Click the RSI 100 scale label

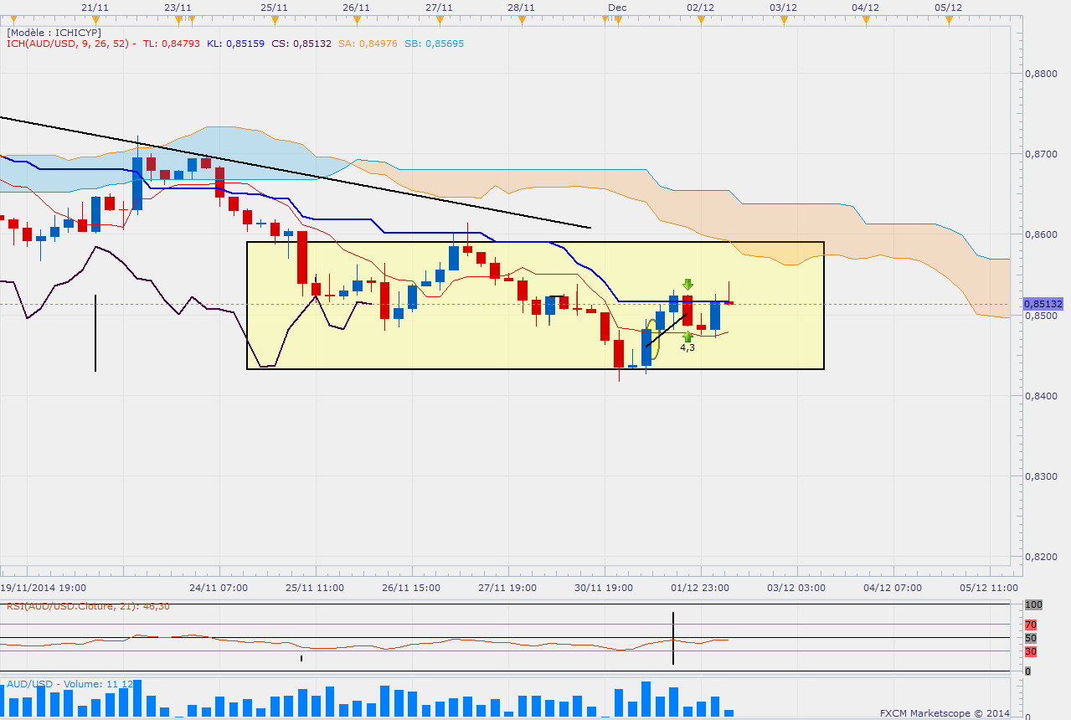[1033, 604]
